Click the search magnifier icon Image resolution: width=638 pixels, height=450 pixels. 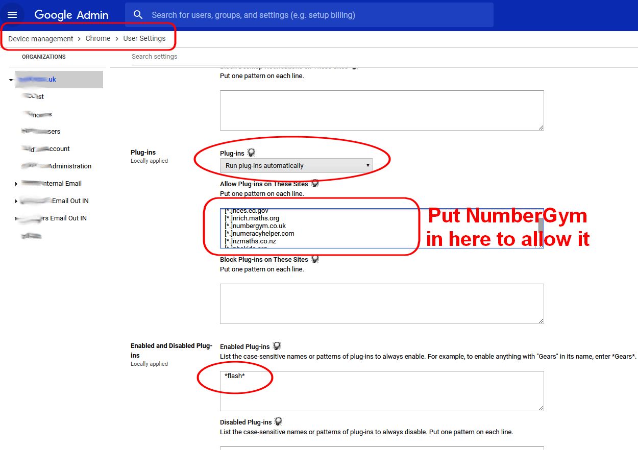click(x=138, y=15)
